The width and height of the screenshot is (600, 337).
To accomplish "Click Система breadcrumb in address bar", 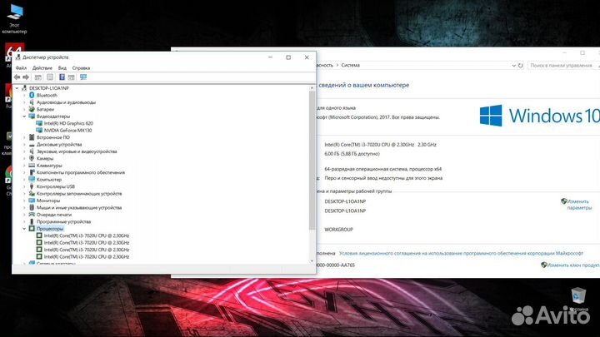I will point(350,66).
